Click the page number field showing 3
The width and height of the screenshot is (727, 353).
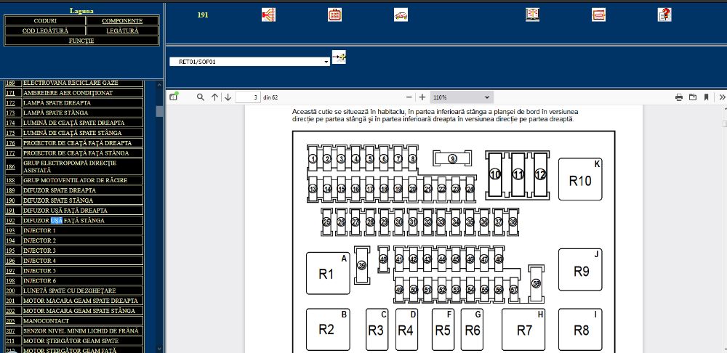tap(248, 97)
